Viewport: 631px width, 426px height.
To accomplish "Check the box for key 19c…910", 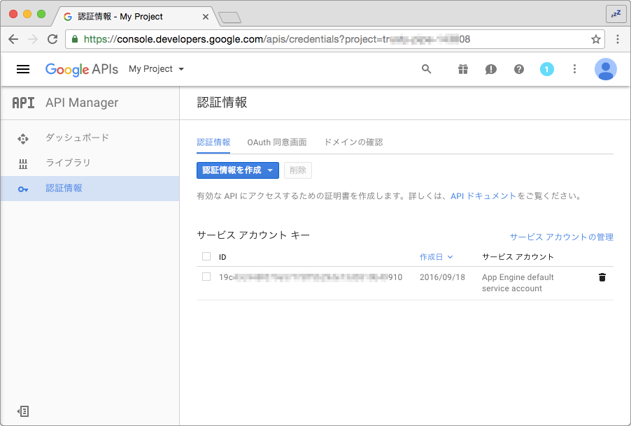I will pos(206,277).
